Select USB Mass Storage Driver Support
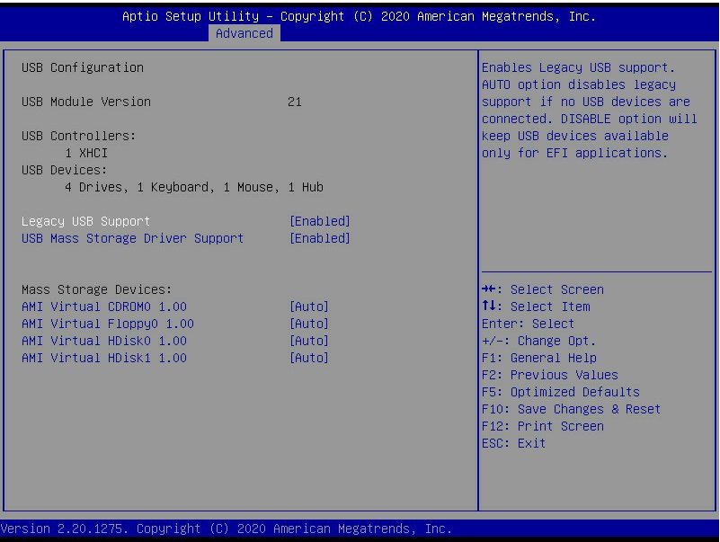Screen dimensions: 720x542 (132, 238)
